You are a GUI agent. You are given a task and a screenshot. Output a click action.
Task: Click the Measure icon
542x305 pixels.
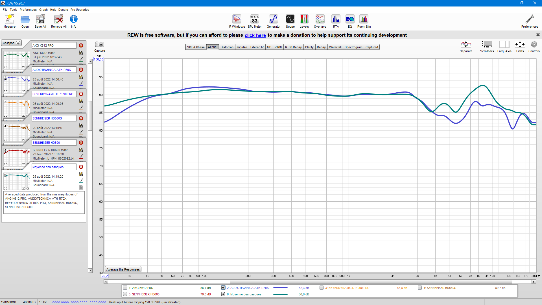coord(9,21)
